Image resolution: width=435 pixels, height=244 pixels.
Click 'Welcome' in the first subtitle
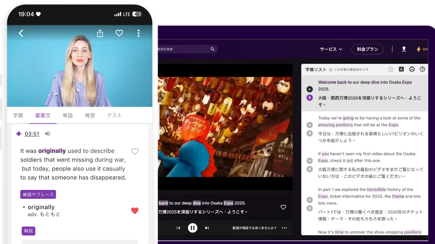click(x=327, y=82)
